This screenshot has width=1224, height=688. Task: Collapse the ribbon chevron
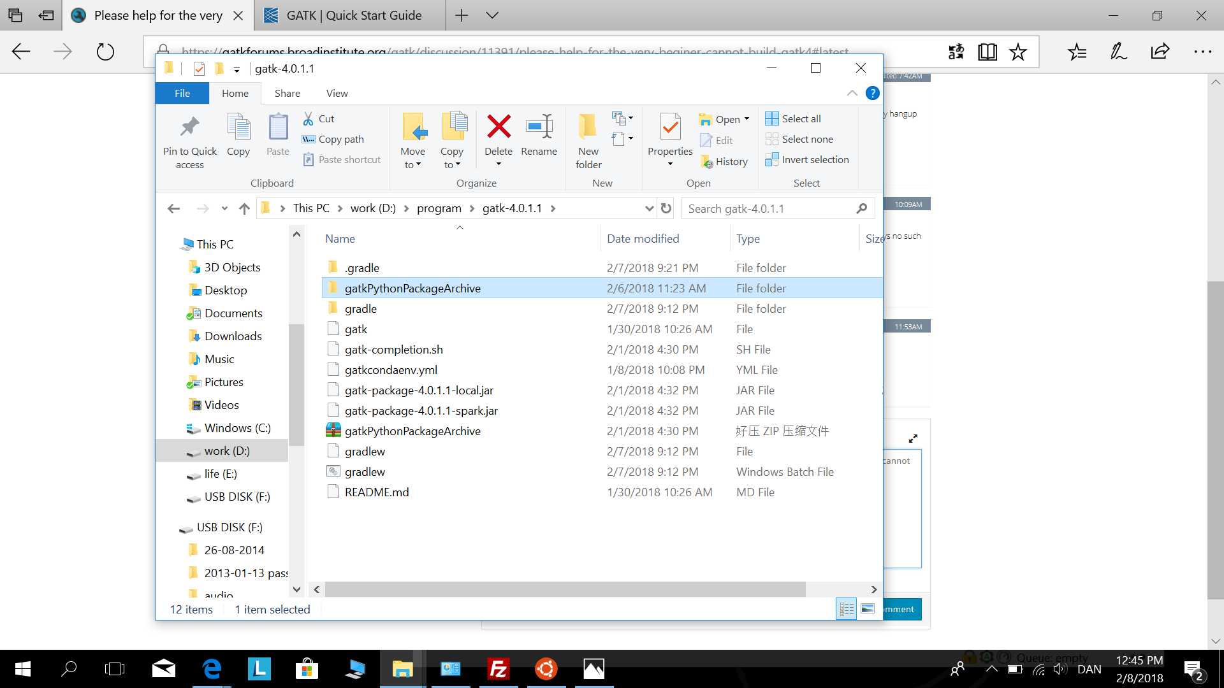tap(852, 93)
